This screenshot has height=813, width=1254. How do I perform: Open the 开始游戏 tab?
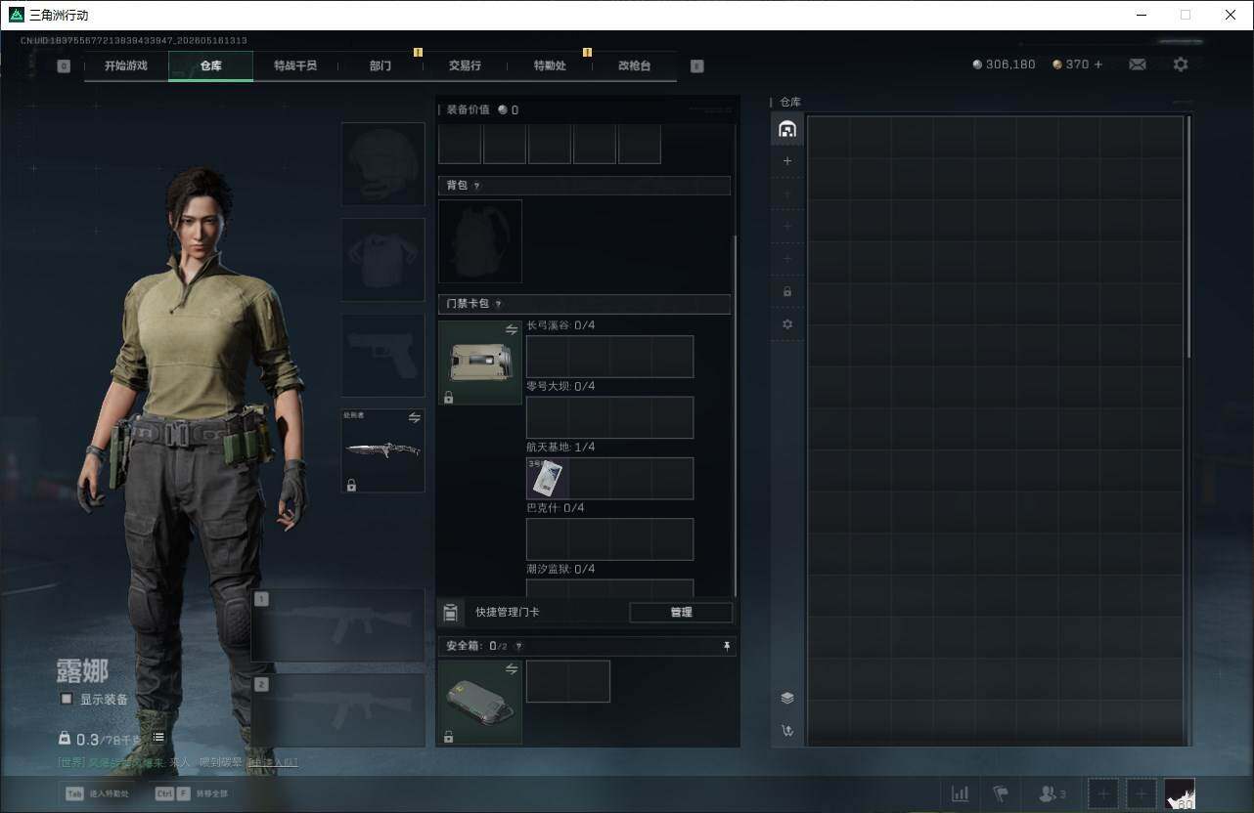[126, 65]
